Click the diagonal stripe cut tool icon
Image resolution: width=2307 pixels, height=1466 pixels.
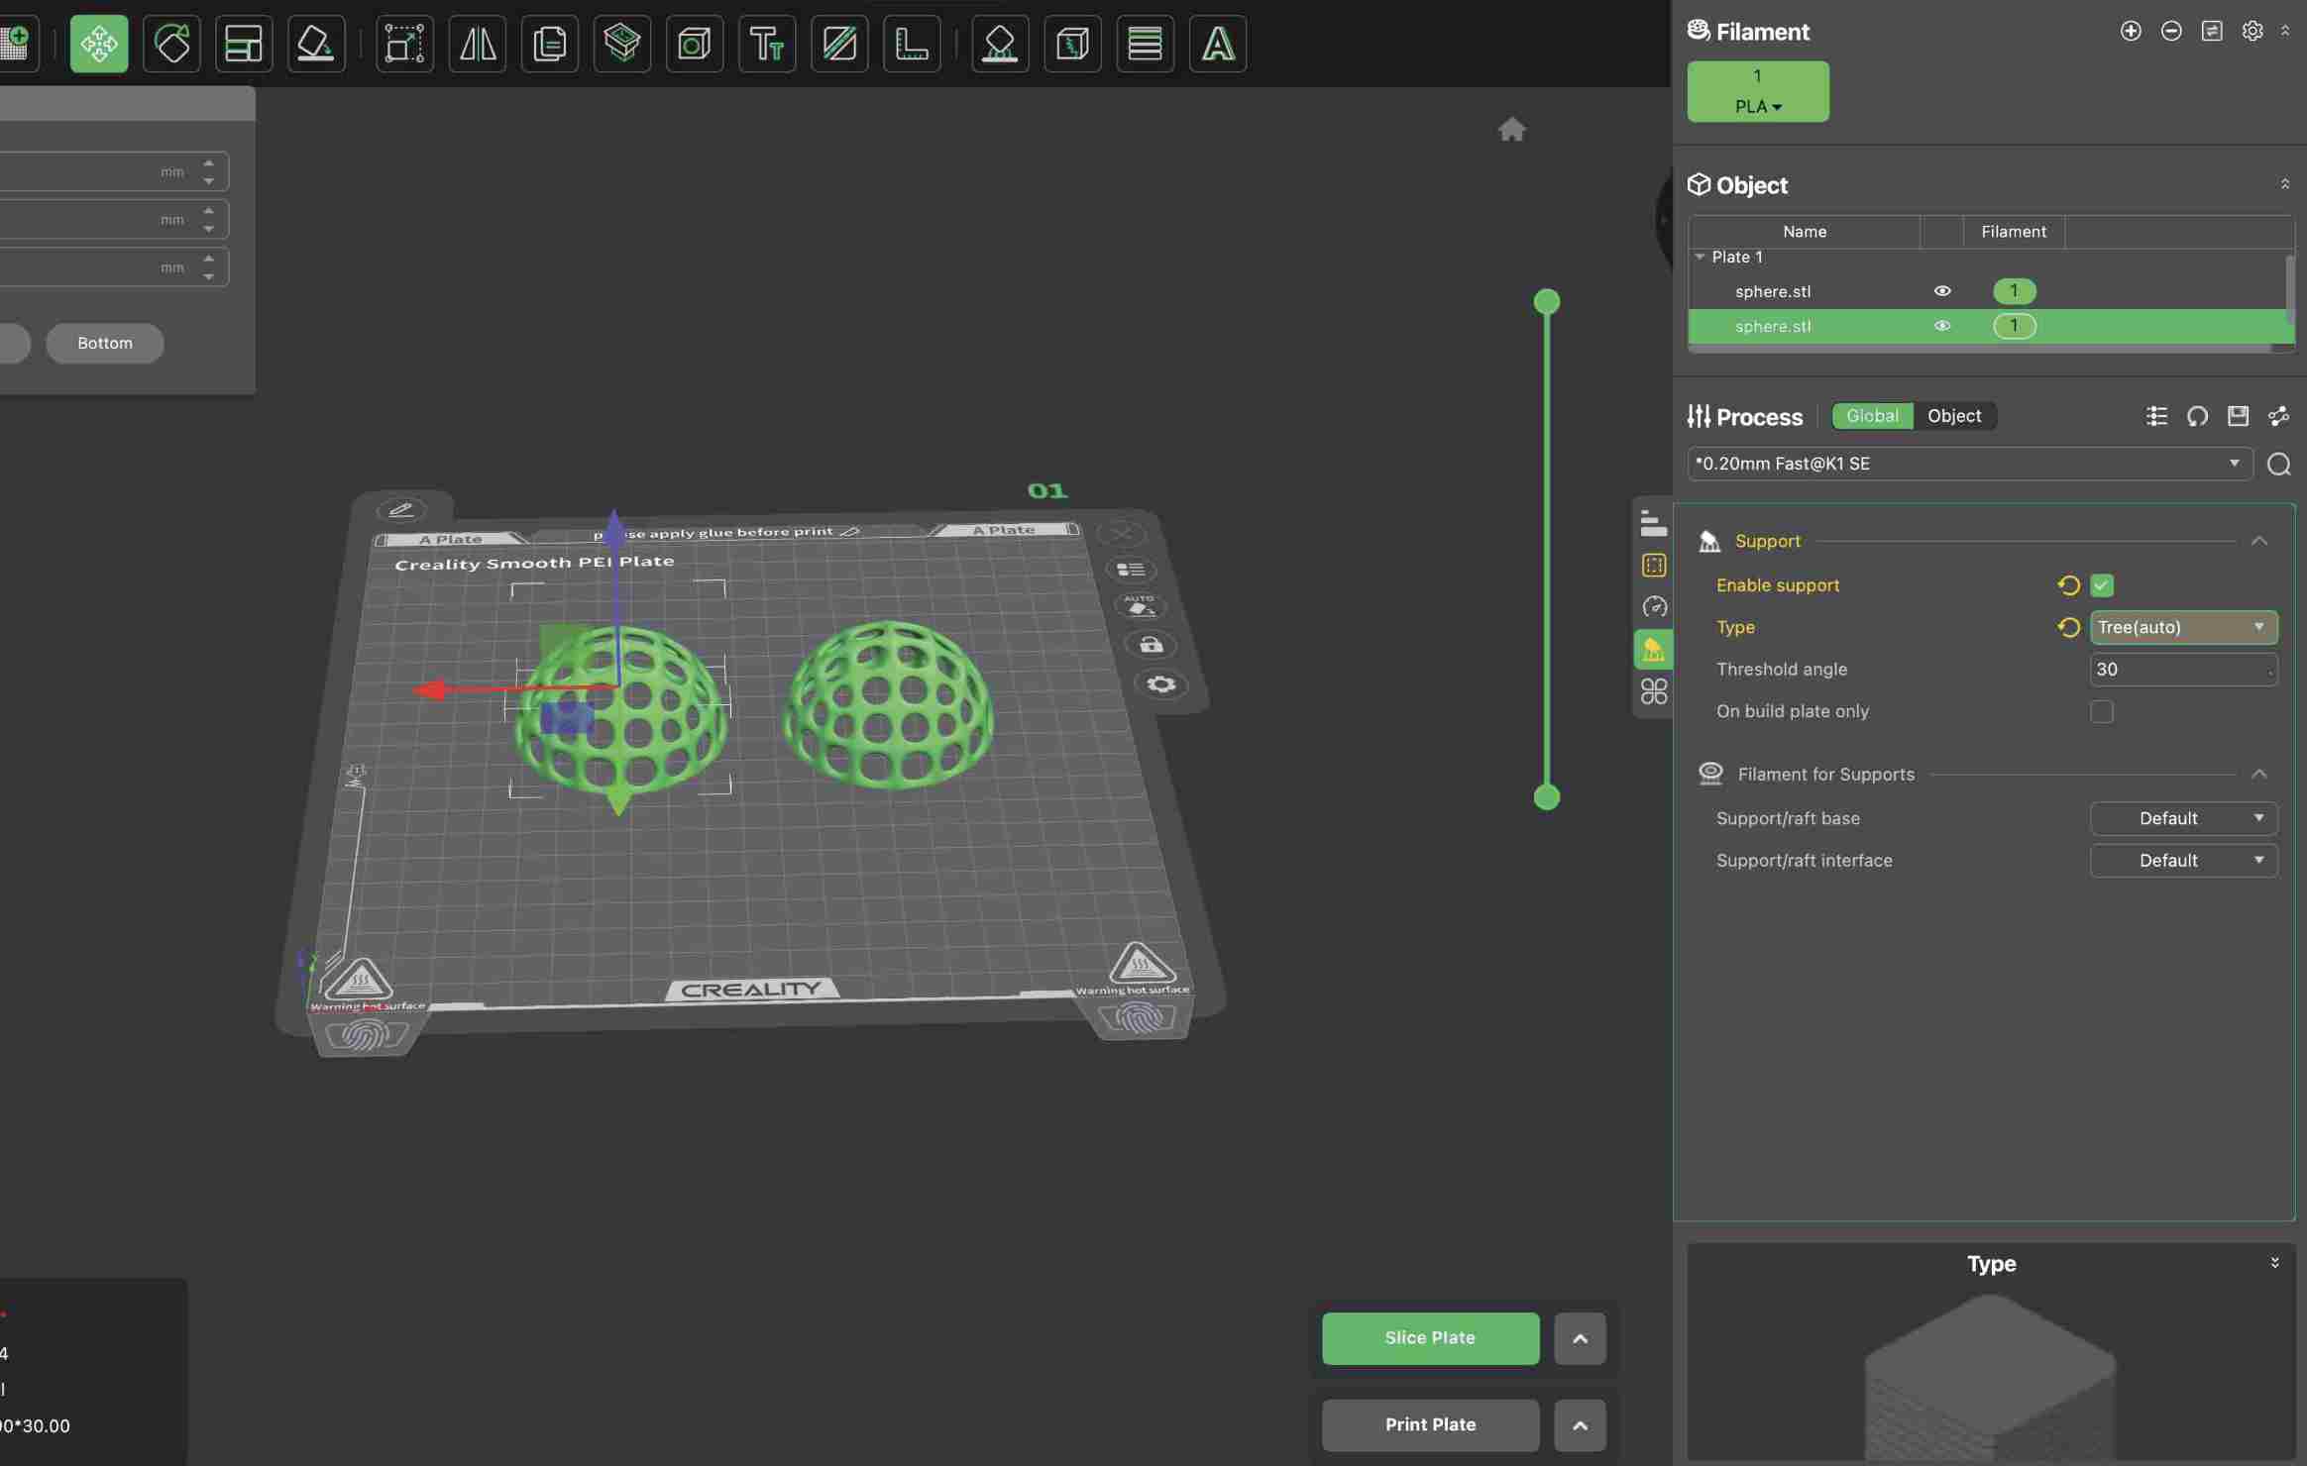[x=839, y=43]
